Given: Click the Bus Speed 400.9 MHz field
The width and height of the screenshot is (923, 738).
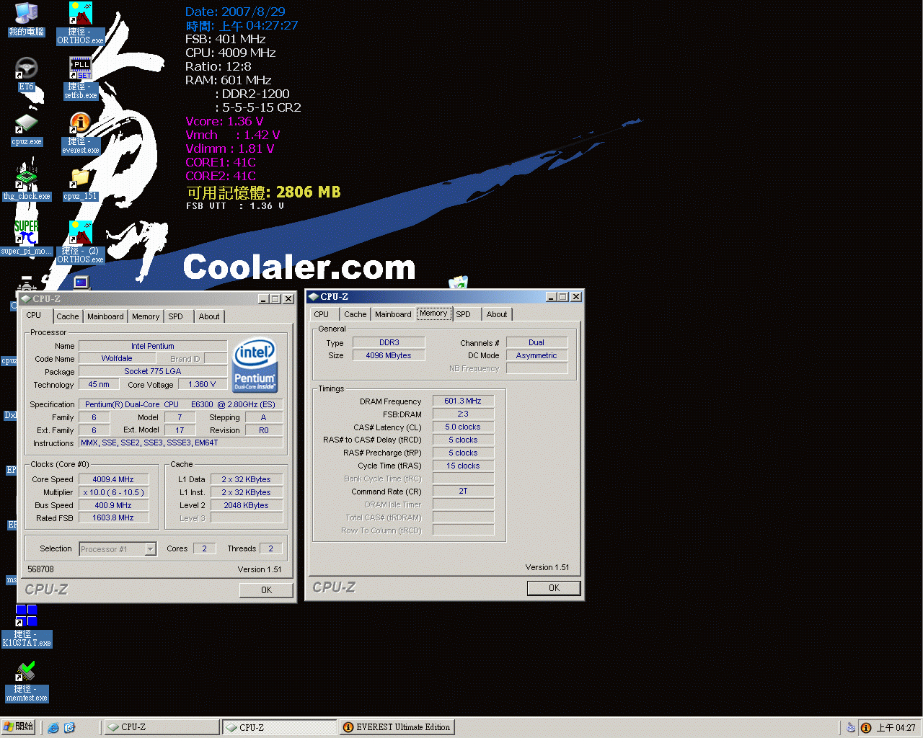Looking at the screenshot, I should (x=113, y=505).
